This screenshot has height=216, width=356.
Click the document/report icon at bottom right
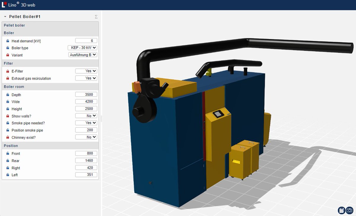(x=341, y=210)
